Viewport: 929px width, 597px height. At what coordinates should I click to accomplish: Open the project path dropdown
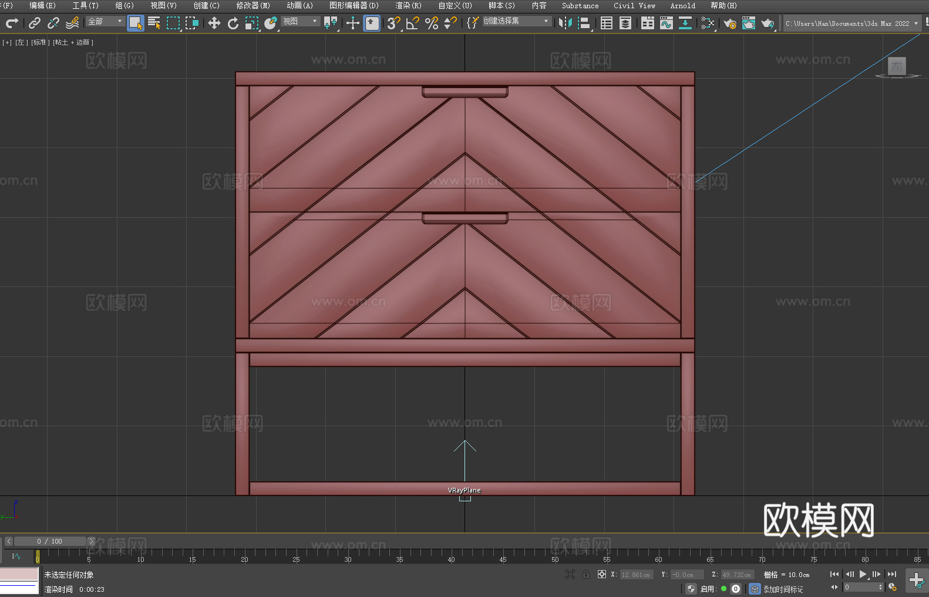pos(852,23)
